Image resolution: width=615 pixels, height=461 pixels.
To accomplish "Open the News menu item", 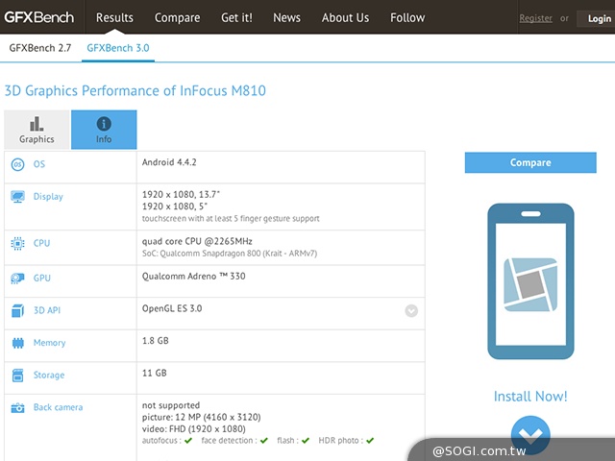I will pyautogui.click(x=286, y=17).
